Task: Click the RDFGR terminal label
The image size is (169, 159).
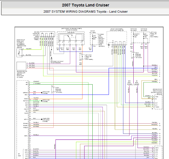Action: coord(26,101)
